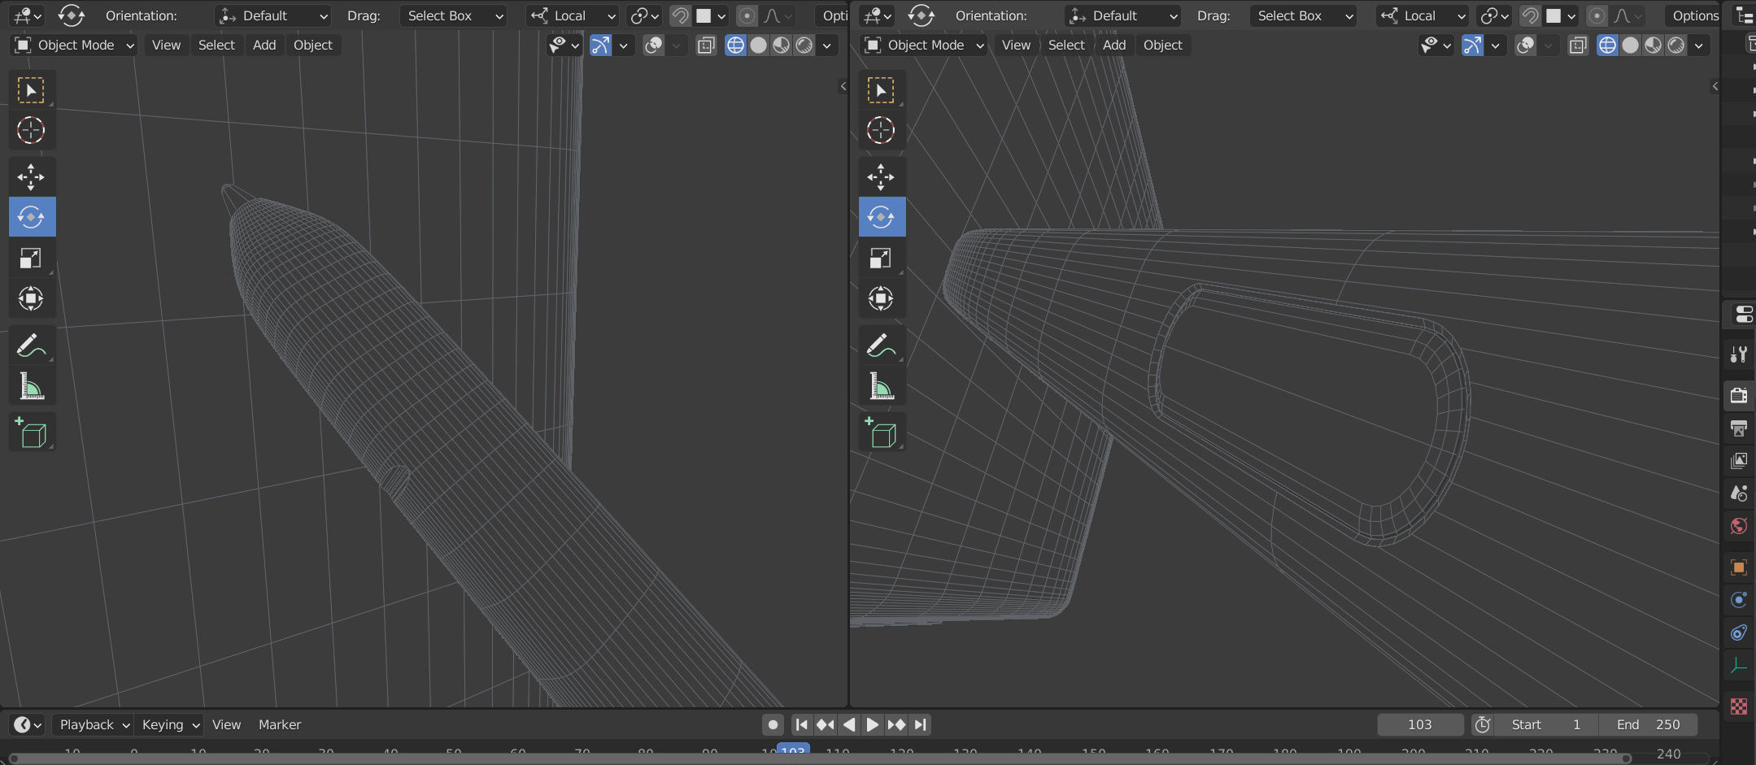The height and width of the screenshot is (765, 1756).
Task: Select the Scale tool in left viewport
Action: point(31,258)
